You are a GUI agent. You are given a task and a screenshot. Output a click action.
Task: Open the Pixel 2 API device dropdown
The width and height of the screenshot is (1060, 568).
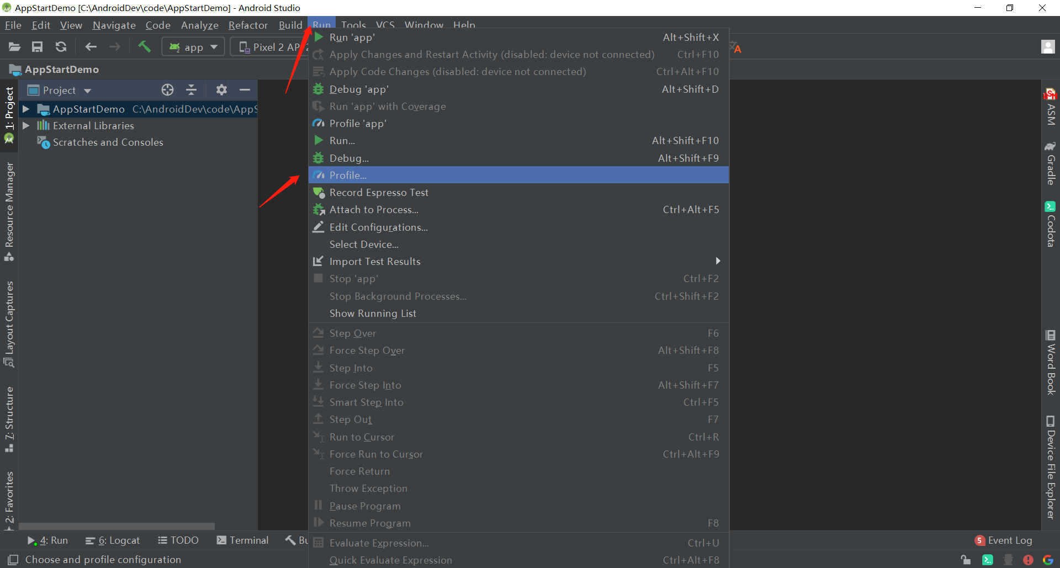(271, 47)
